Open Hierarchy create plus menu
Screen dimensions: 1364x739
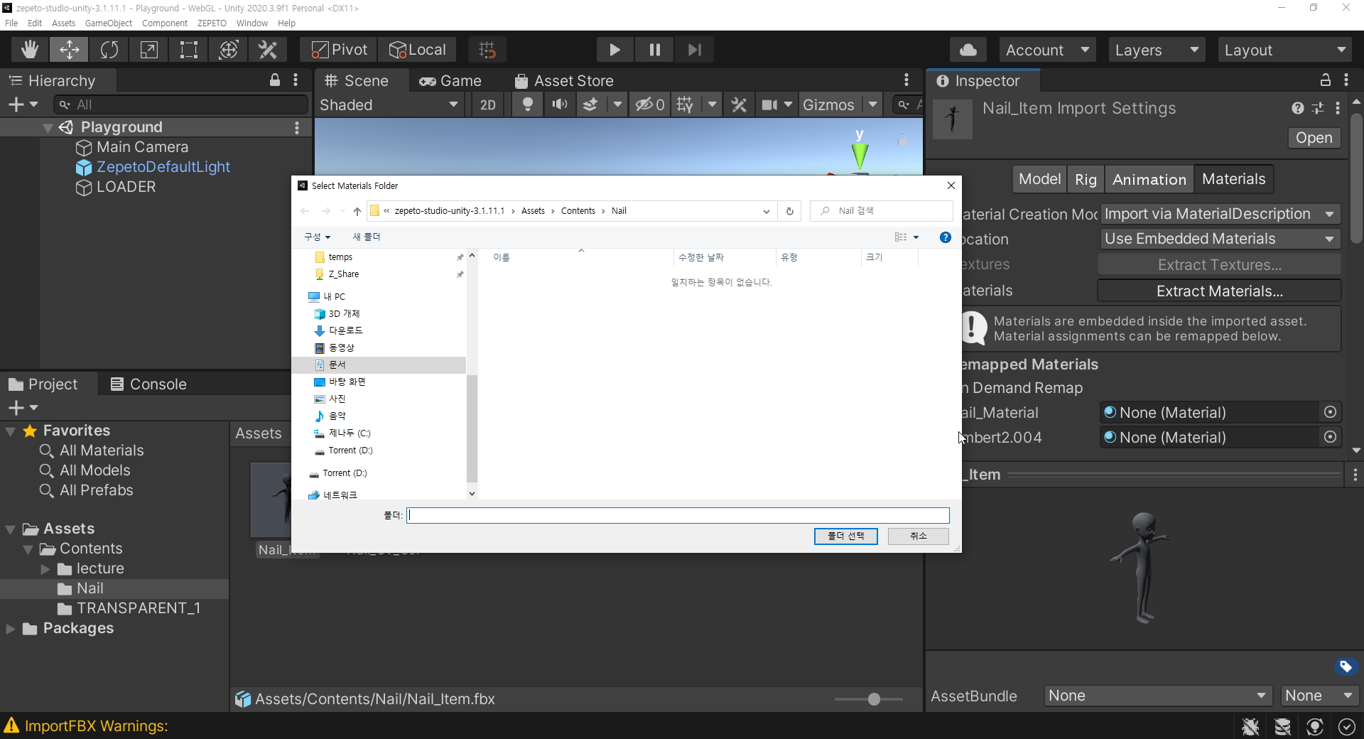pos(23,104)
